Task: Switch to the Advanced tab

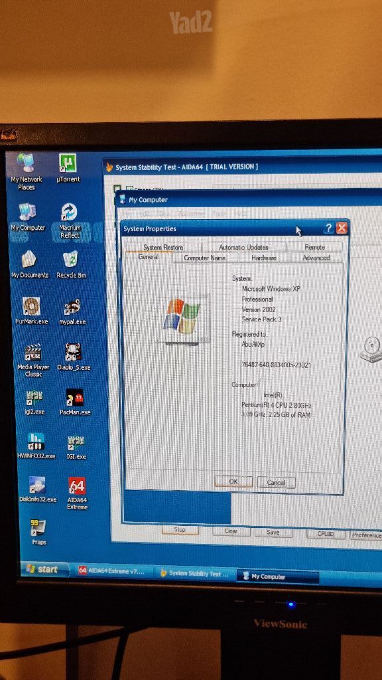Action: (x=316, y=258)
